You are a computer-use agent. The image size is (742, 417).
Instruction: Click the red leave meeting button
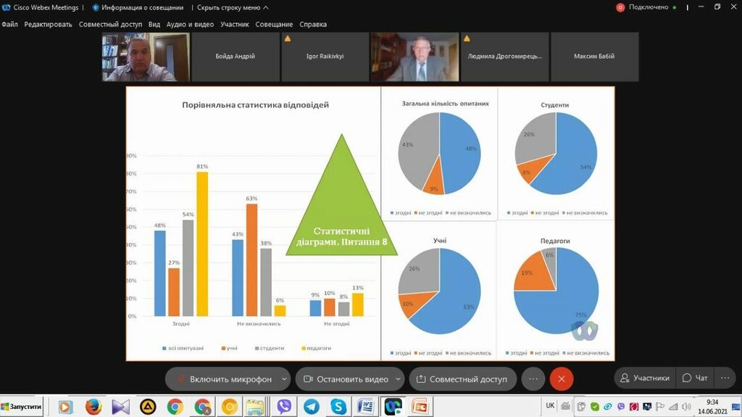coord(561,379)
